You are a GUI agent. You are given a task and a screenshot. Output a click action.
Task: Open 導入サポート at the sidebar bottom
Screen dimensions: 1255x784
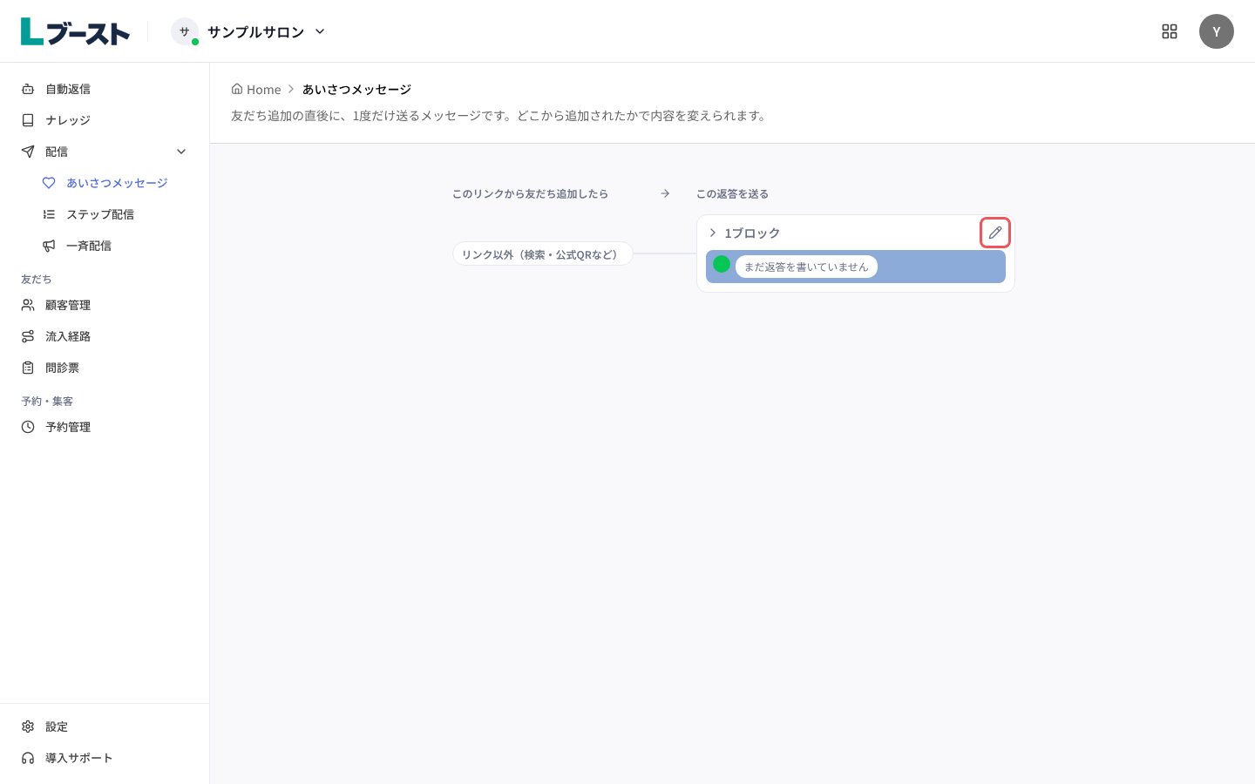click(x=105, y=758)
